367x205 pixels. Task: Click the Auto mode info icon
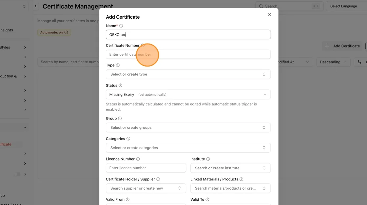66,32
